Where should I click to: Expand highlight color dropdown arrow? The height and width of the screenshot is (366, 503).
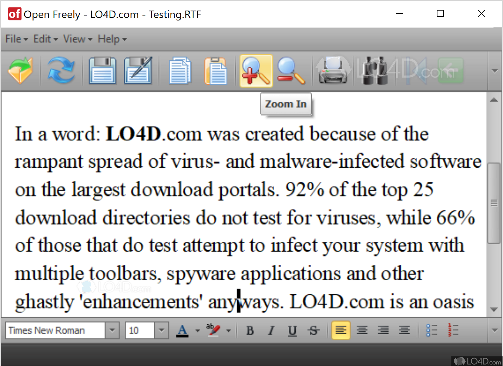[x=228, y=331]
